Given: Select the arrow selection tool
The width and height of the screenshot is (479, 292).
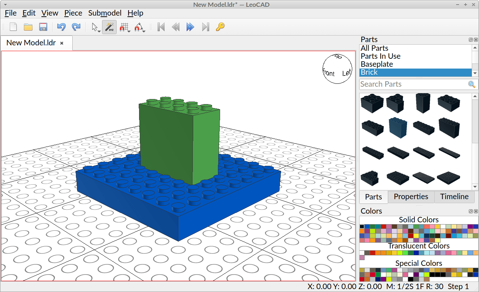Looking at the screenshot, I should (x=94, y=26).
